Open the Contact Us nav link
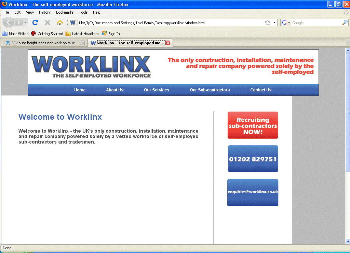This screenshot has height=253, width=350. [261, 90]
